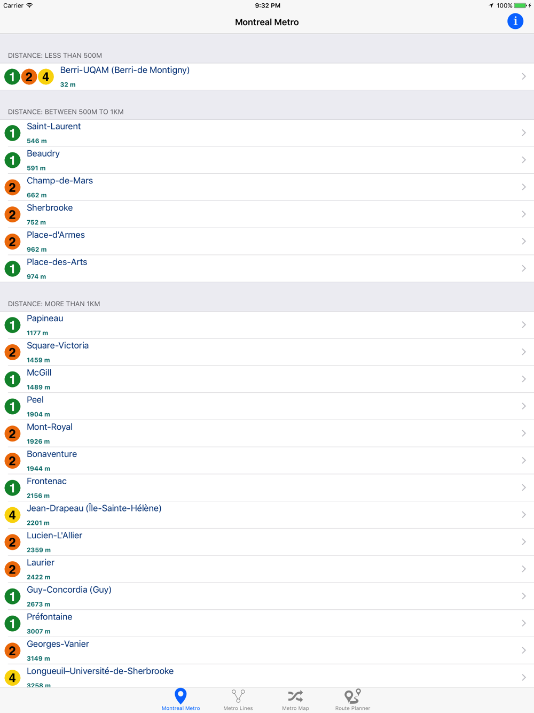
Task: Tap orange line 2 badge beside Champ-de-Mars
Action: click(12, 188)
